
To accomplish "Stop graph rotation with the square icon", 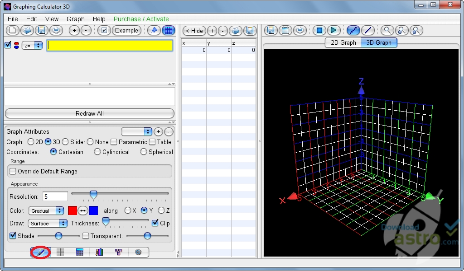I will click(x=319, y=30).
